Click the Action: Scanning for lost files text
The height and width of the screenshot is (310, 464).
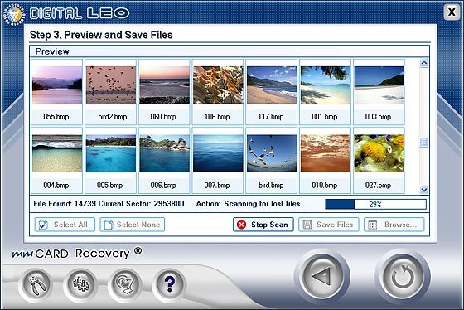[x=248, y=204]
